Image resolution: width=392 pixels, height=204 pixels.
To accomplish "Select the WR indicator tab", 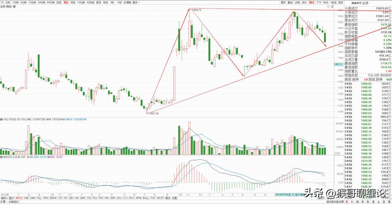I will (106, 198).
